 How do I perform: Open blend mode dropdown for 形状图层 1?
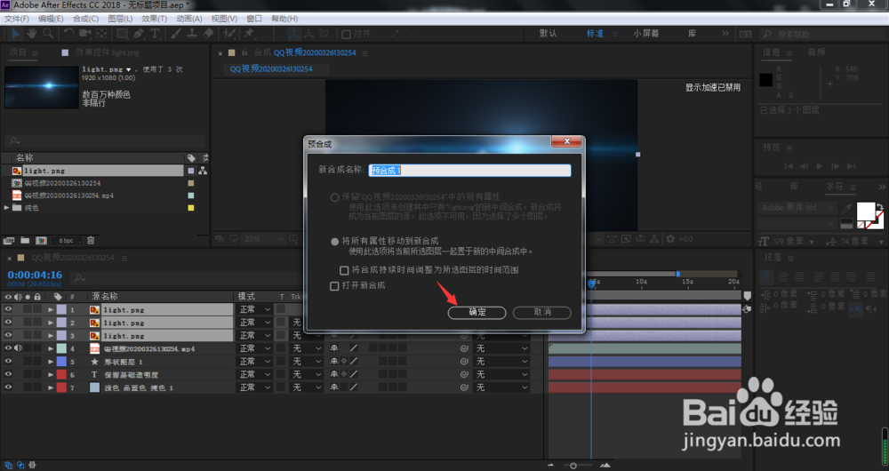pos(254,362)
